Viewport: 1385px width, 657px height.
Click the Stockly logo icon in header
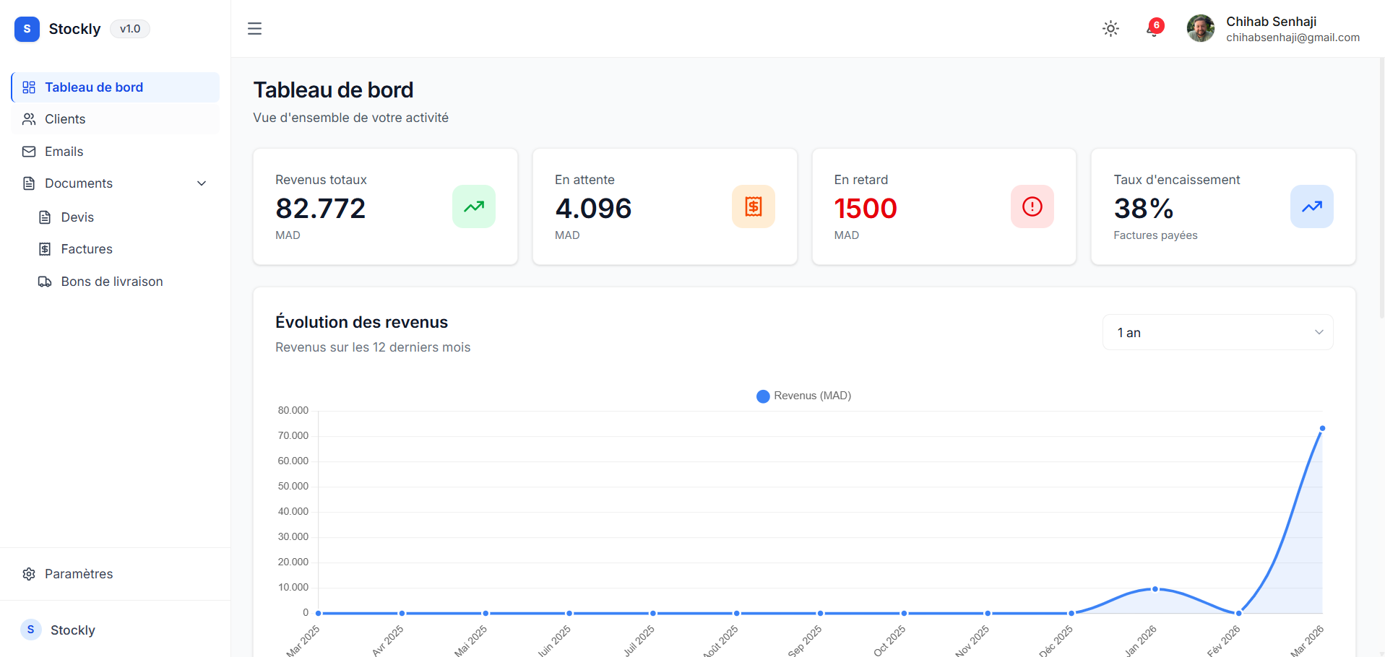pyautogui.click(x=27, y=29)
